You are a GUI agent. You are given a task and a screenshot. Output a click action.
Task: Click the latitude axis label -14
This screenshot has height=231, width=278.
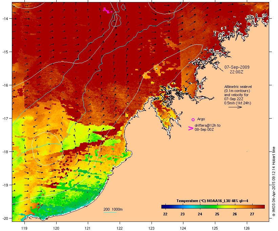pos(5,18)
